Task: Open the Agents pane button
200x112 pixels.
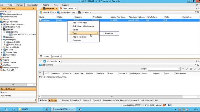Action: click(x=18, y=92)
